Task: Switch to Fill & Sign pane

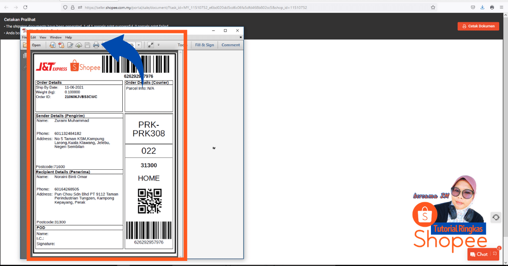Action: click(x=204, y=45)
